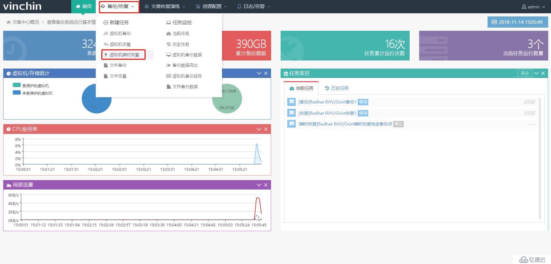This screenshot has width=551, height=264.
Task: Expand the 资源配置 menu
Action: tap(211, 6)
